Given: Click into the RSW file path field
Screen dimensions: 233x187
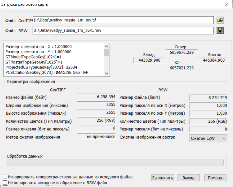Looking at the screenshot, I should 123,31.
